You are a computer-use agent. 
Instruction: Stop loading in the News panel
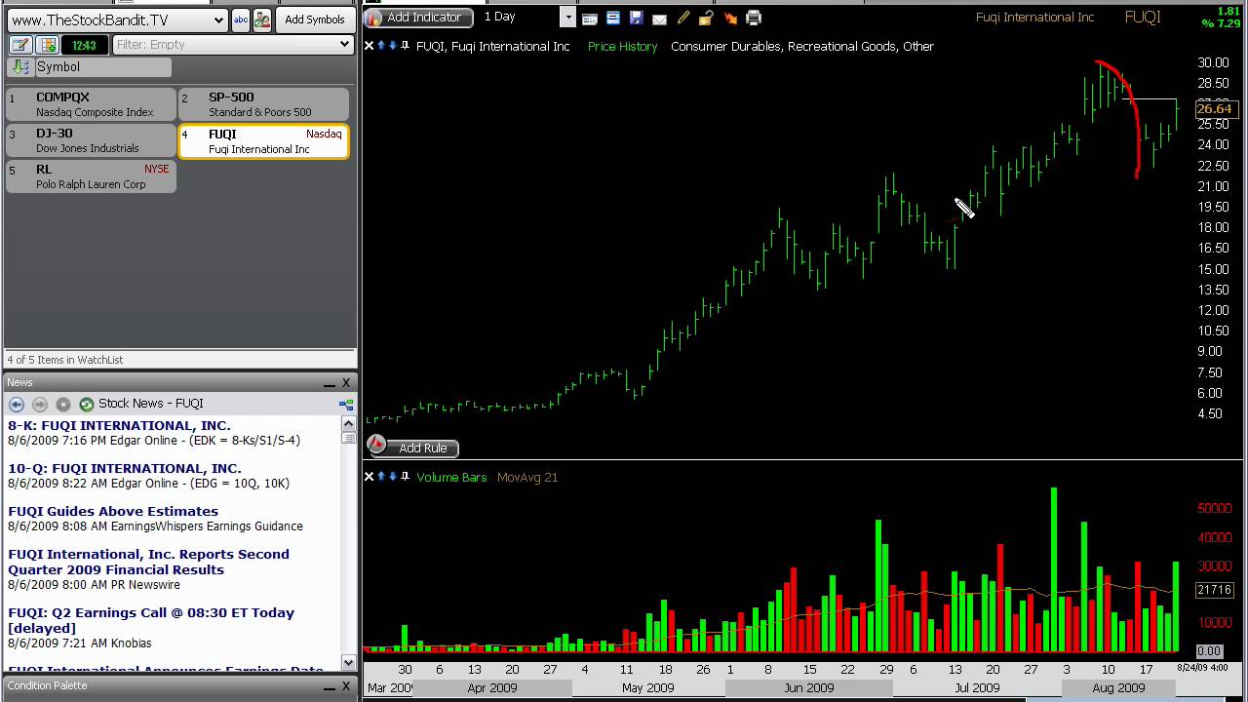pyautogui.click(x=63, y=404)
